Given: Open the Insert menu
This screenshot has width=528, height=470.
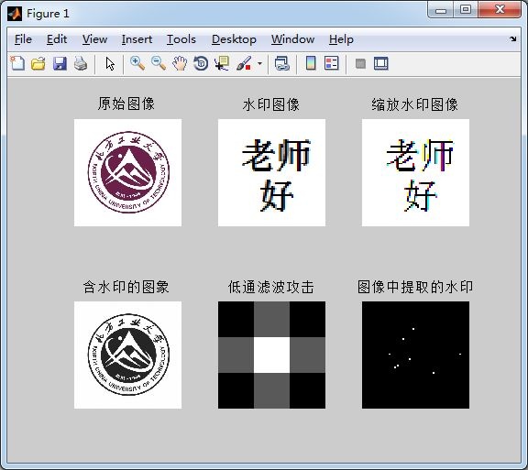Looking at the screenshot, I should (137, 39).
